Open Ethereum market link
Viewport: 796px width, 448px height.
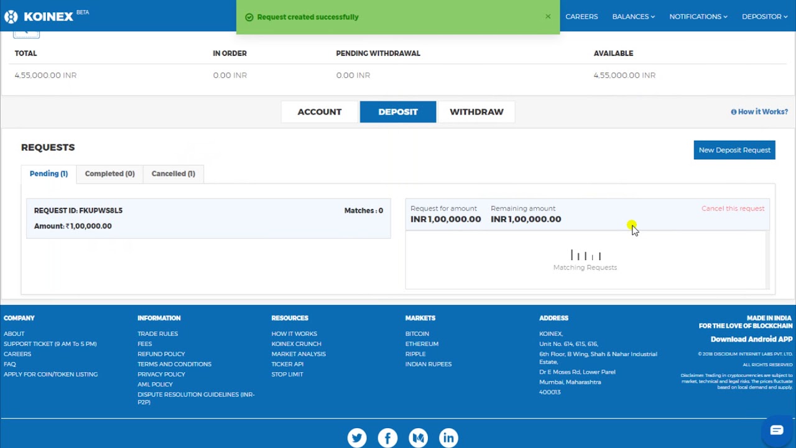point(422,343)
